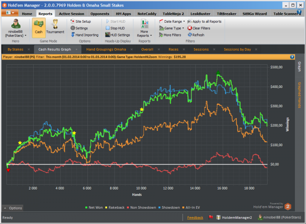Select the Tournament trophy icon
Screen dimensions: 306x224
click(55, 24)
